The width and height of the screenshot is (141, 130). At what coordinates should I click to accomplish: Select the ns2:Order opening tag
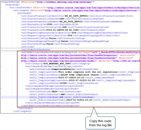(x=24, y=13)
